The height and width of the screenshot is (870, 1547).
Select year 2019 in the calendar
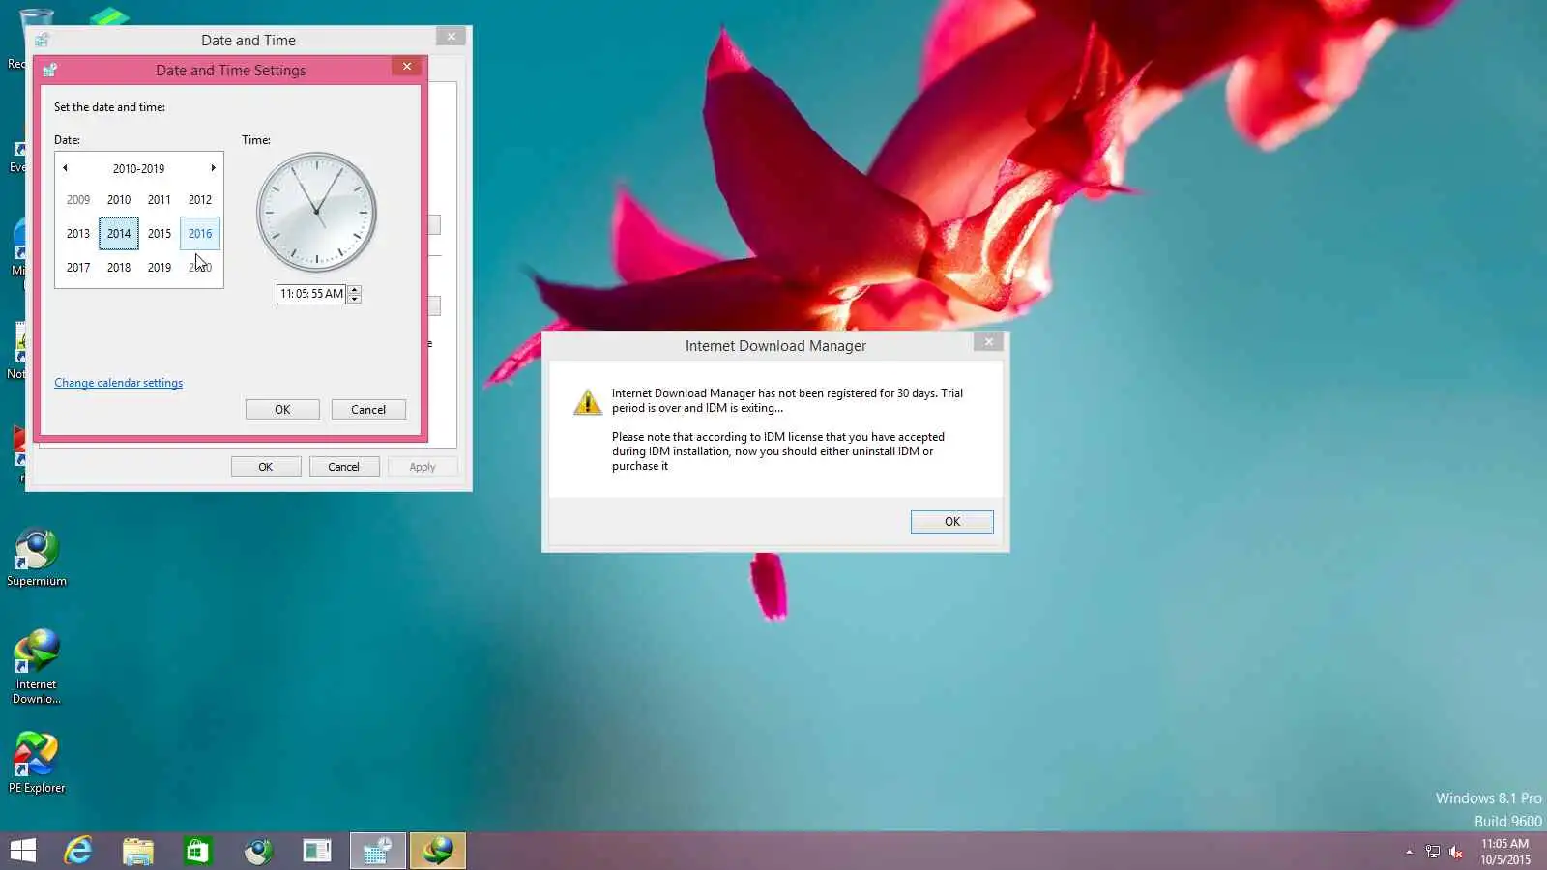tap(160, 268)
